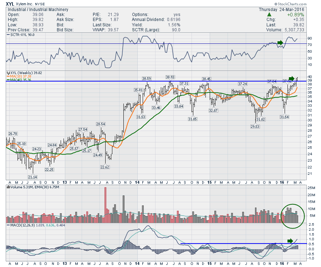321x267 pixels.
Task: Click the green up-triangle change indicator
Action: [x=269, y=15]
